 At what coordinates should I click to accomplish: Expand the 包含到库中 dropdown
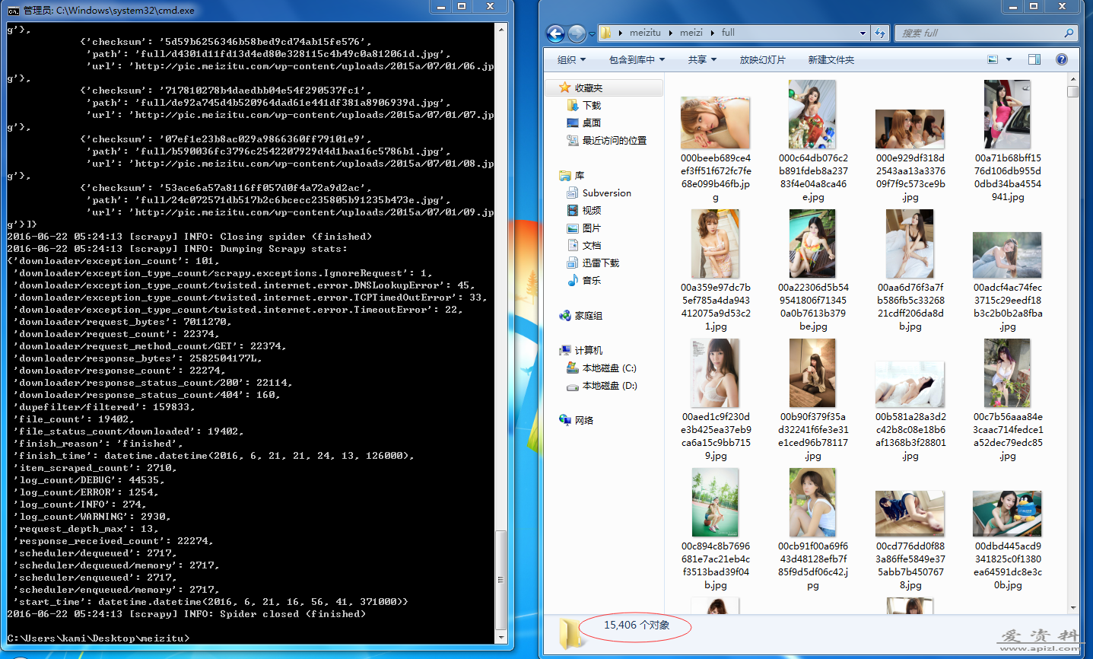click(x=637, y=59)
